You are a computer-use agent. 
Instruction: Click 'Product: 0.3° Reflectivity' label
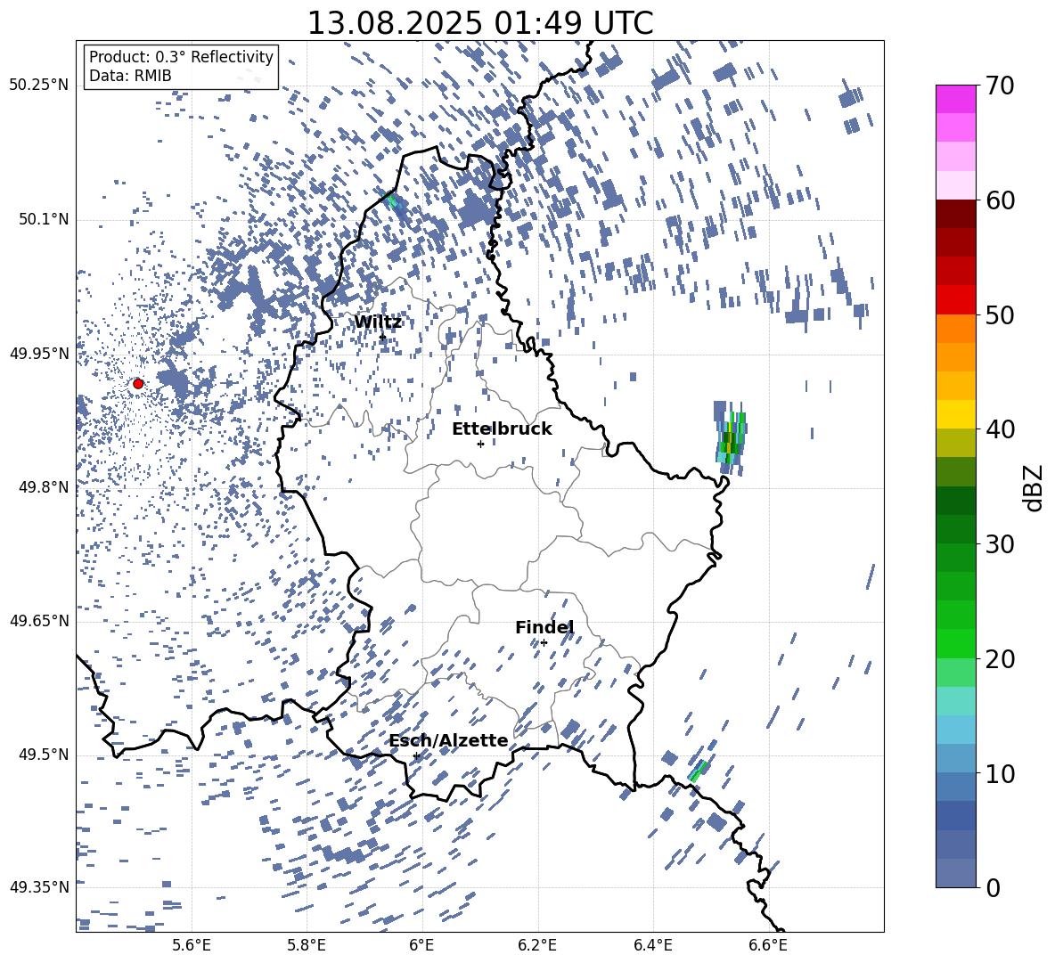coord(181,57)
